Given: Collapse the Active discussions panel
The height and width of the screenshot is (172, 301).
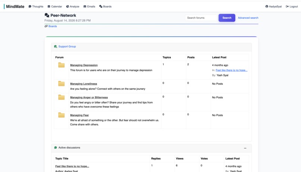Looking at the screenshot, I should (245, 148).
